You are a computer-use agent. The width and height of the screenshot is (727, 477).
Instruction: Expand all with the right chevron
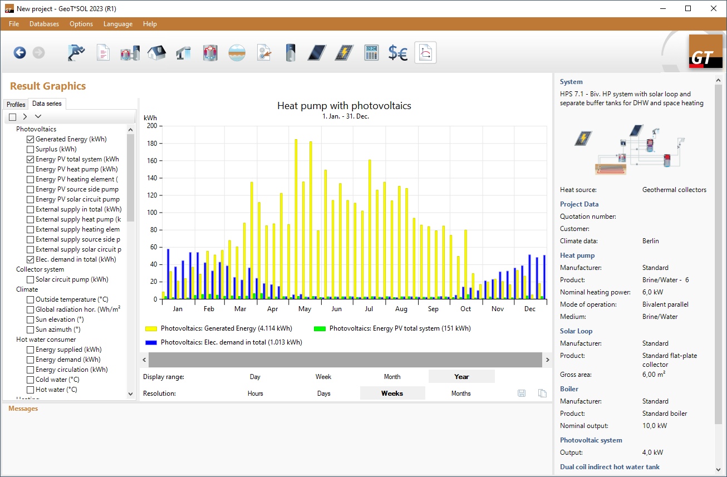point(25,117)
